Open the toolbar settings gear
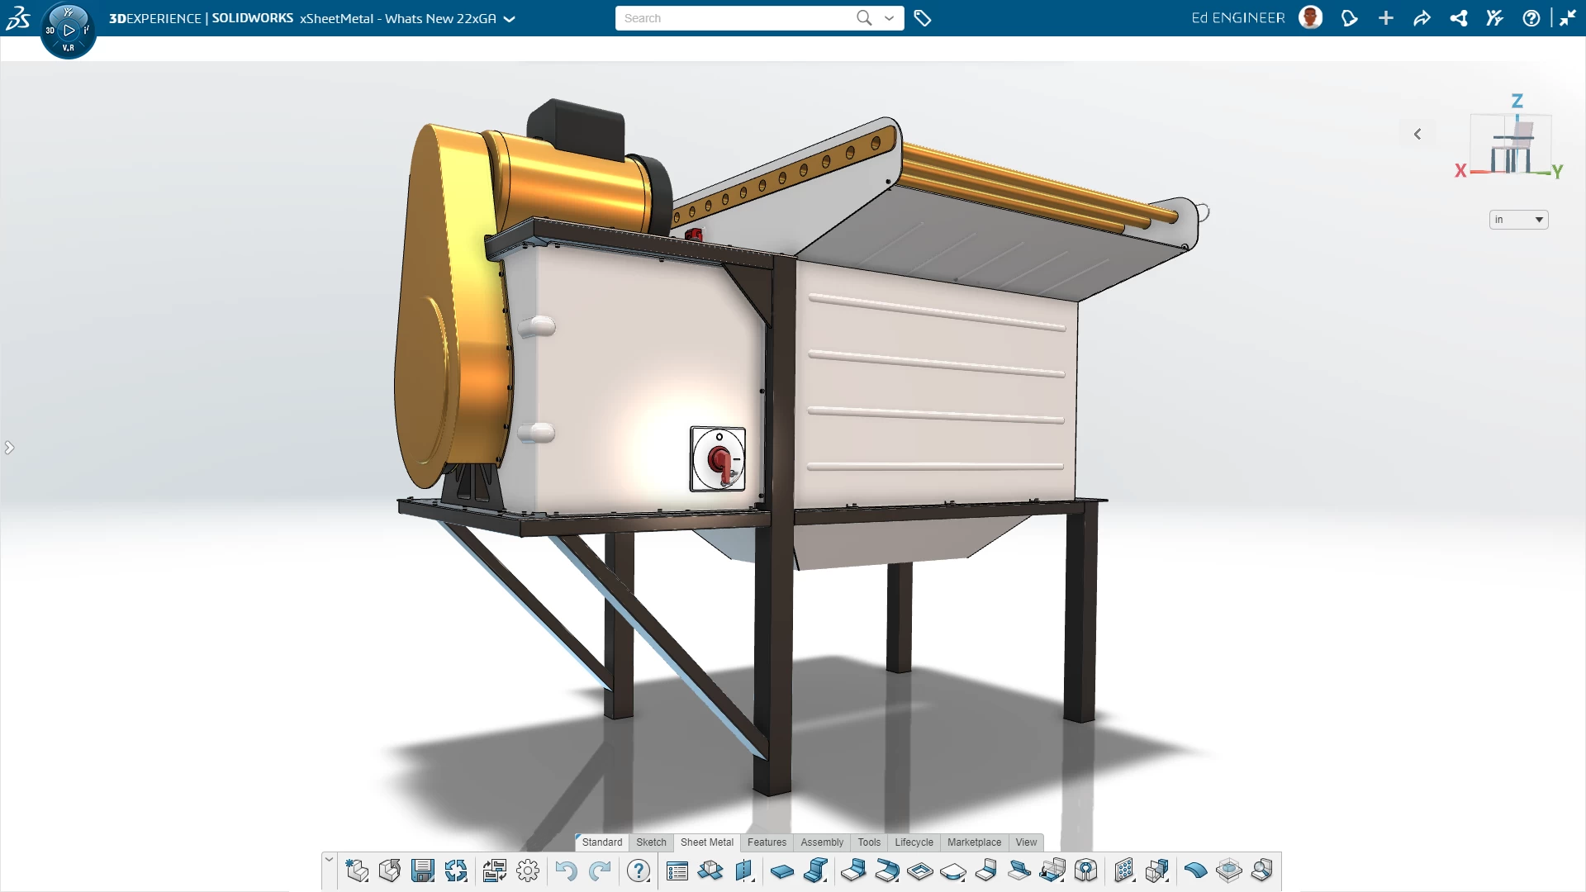Viewport: 1586px width, 892px height. (x=528, y=871)
